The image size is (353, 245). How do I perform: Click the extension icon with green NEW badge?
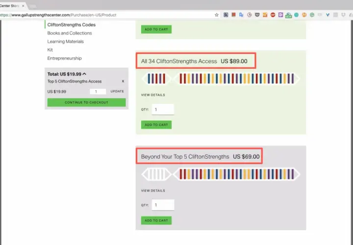[288, 15]
